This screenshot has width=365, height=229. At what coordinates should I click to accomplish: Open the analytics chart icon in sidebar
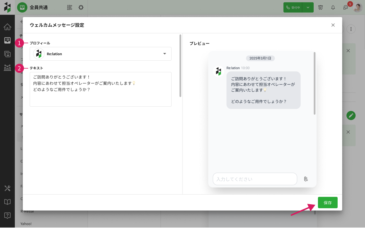click(x=7, y=68)
